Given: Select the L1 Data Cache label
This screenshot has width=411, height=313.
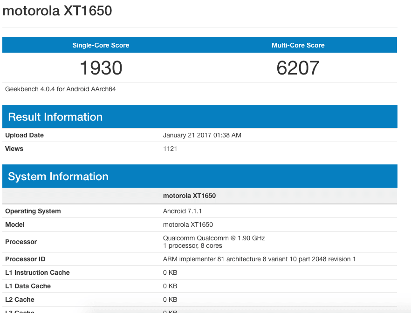Looking at the screenshot, I should pos(28,286).
